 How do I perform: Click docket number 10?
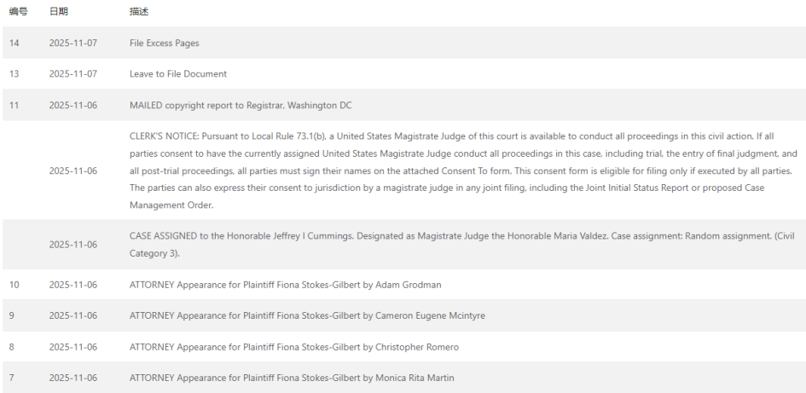pos(14,285)
